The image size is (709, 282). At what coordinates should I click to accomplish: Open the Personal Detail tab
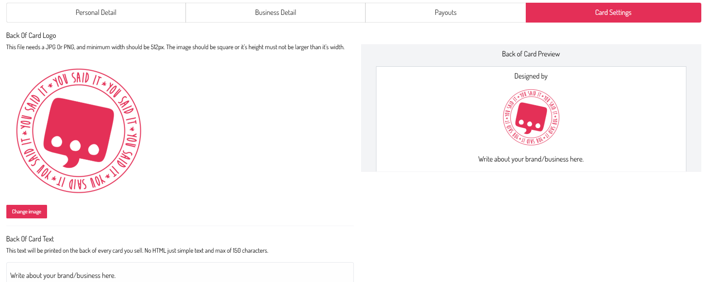96,13
